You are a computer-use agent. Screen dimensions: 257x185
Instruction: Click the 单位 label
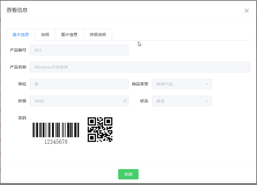(x=22, y=84)
